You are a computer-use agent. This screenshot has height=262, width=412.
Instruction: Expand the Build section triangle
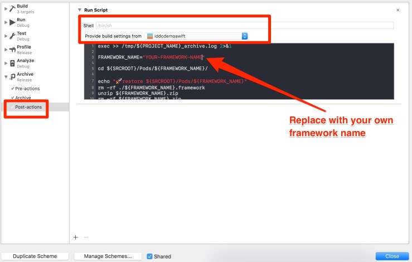coord(5,8)
